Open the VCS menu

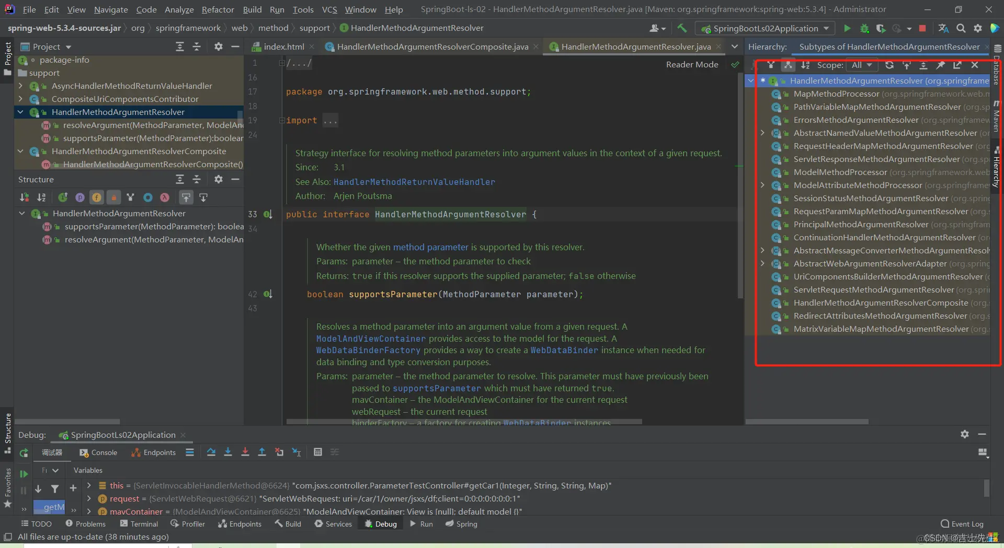[x=329, y=9]
